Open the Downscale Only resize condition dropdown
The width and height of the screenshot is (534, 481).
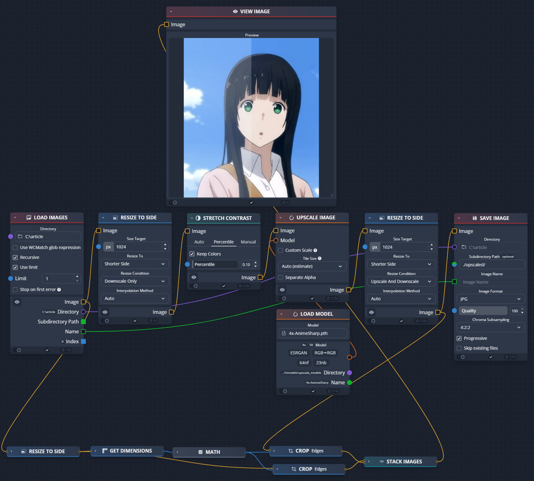(134, 281)
